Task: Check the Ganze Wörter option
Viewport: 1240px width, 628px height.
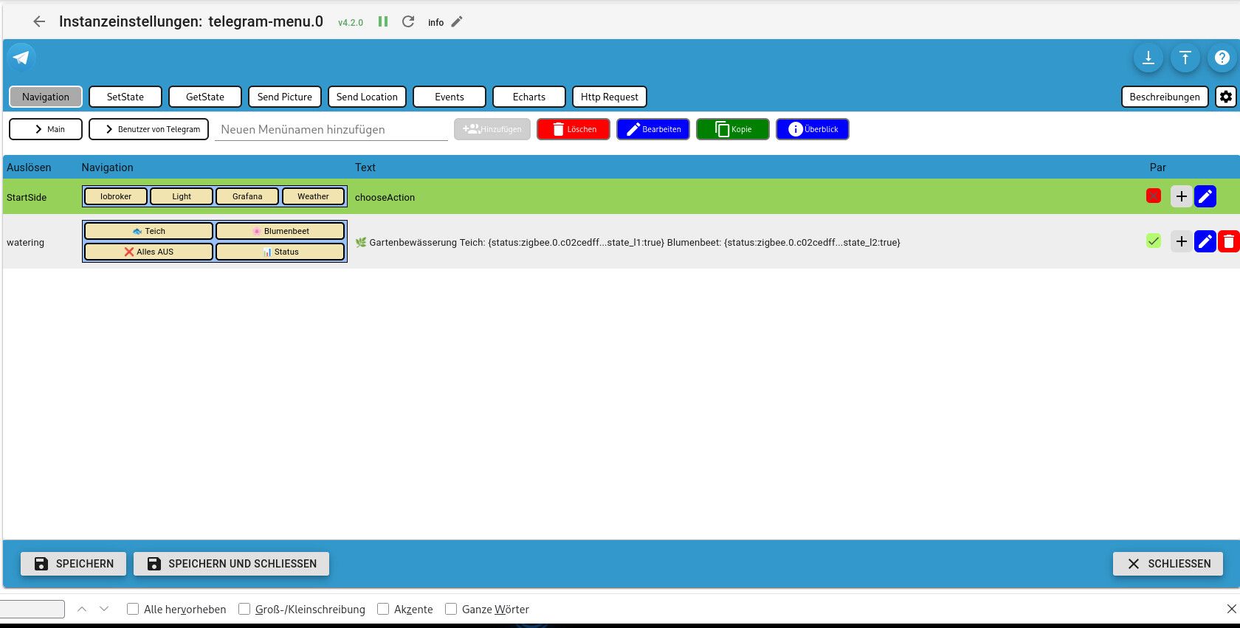Action: click(x=451, y=609)
